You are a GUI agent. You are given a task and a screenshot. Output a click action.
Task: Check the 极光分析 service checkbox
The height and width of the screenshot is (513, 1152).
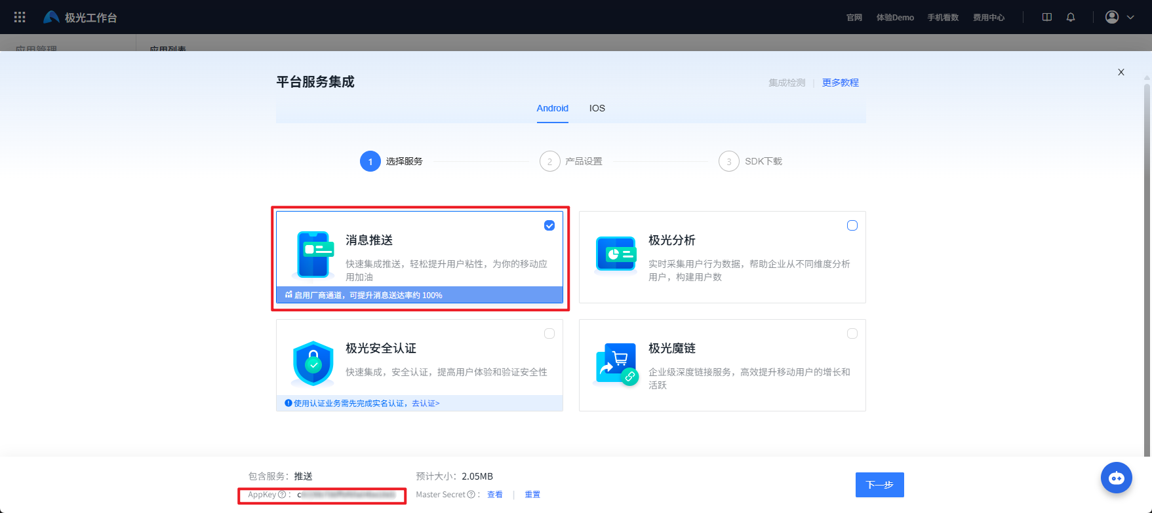coord(852,225)
